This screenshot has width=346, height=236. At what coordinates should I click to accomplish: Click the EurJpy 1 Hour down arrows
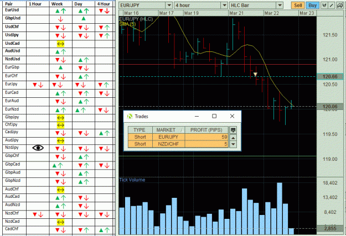click(x=38, y=85)
